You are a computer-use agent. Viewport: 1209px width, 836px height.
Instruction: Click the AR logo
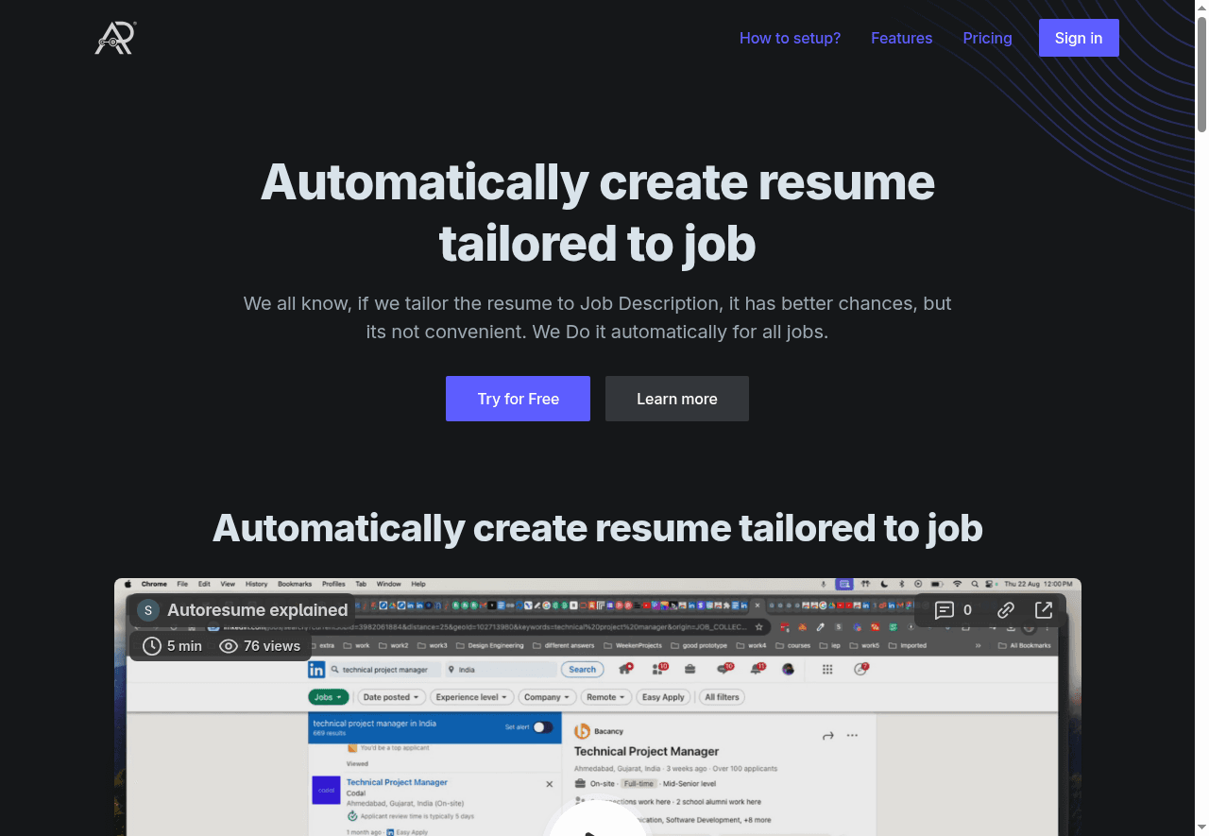[113, 38]
